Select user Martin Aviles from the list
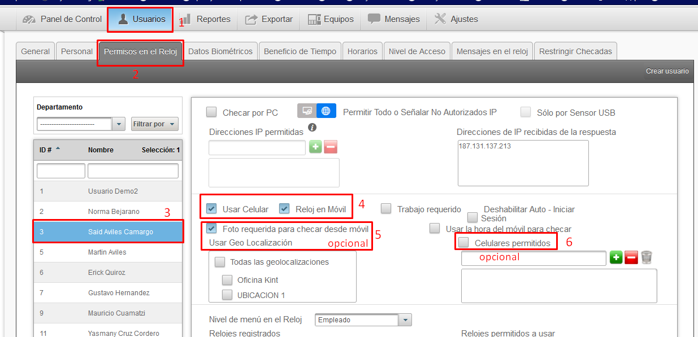The height and width of the screenshot is (337, 698). pyautogui.click(x=107, y=252)
